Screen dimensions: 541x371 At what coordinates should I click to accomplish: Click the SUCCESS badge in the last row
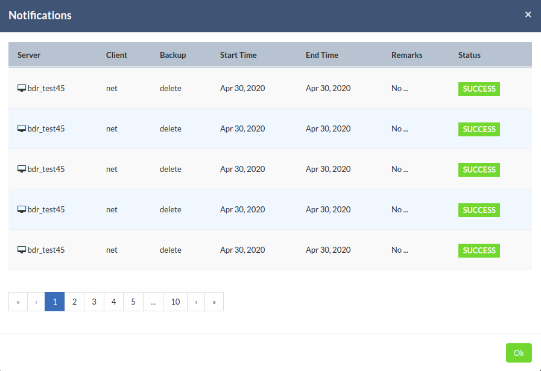coord(479,250)
